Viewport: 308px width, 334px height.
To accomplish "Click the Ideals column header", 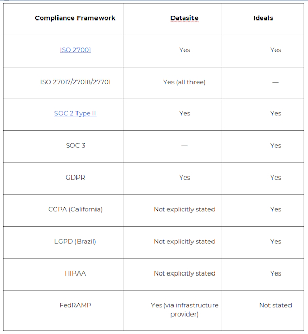I will pyautogui.click(x=263, y=18).
